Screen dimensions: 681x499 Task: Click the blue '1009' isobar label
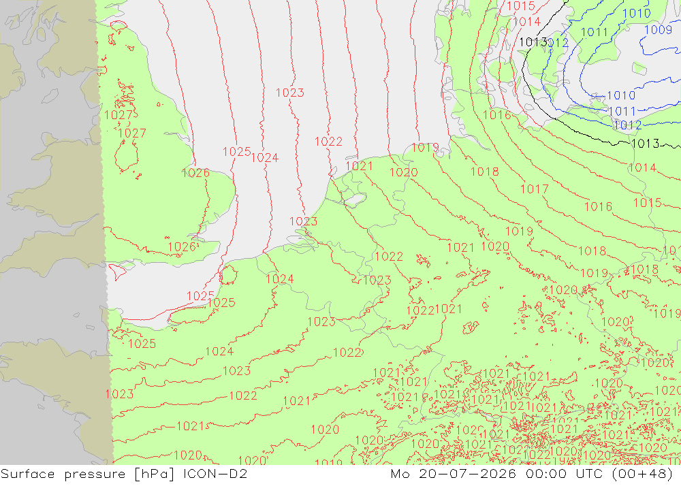[659, 30]
